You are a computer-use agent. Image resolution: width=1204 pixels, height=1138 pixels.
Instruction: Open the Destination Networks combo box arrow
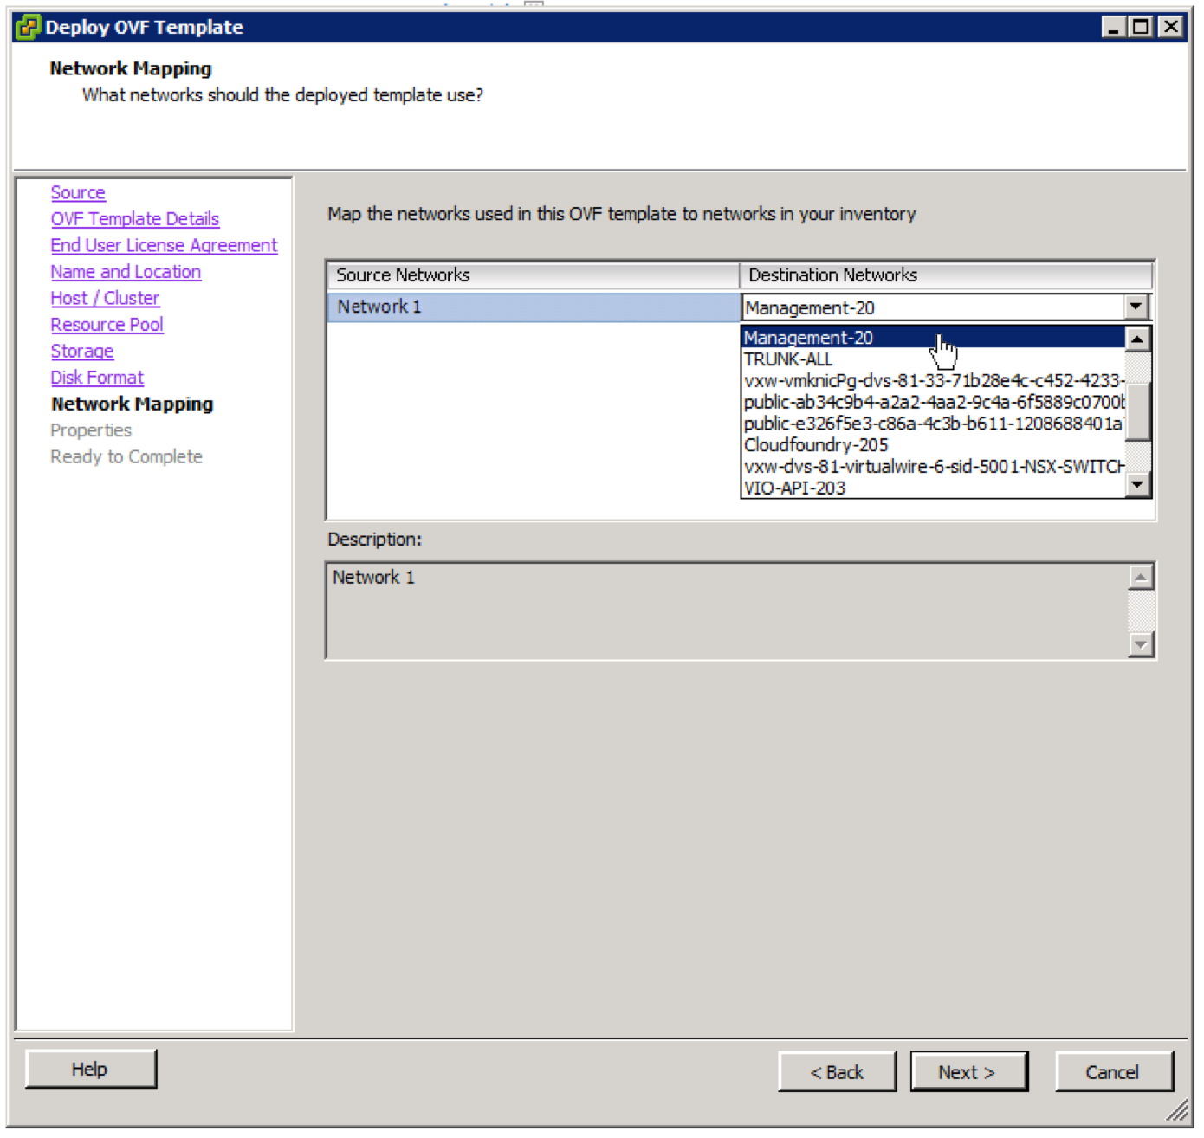(x=1136, y=307)
